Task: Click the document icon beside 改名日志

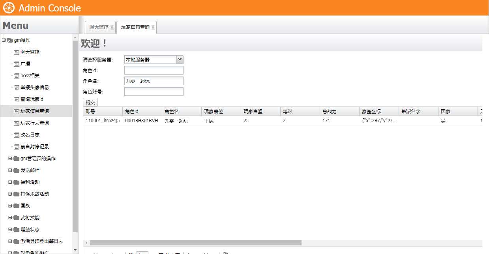Action: [16, 134]
